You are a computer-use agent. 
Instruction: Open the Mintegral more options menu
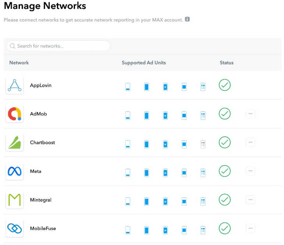pos(251,199)
